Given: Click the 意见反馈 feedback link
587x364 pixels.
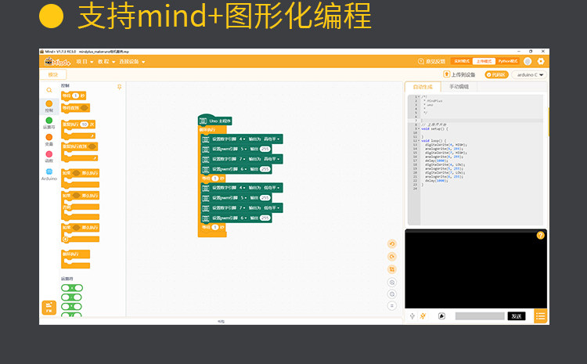Looking at the screenshot, I should tap(431, 61).
